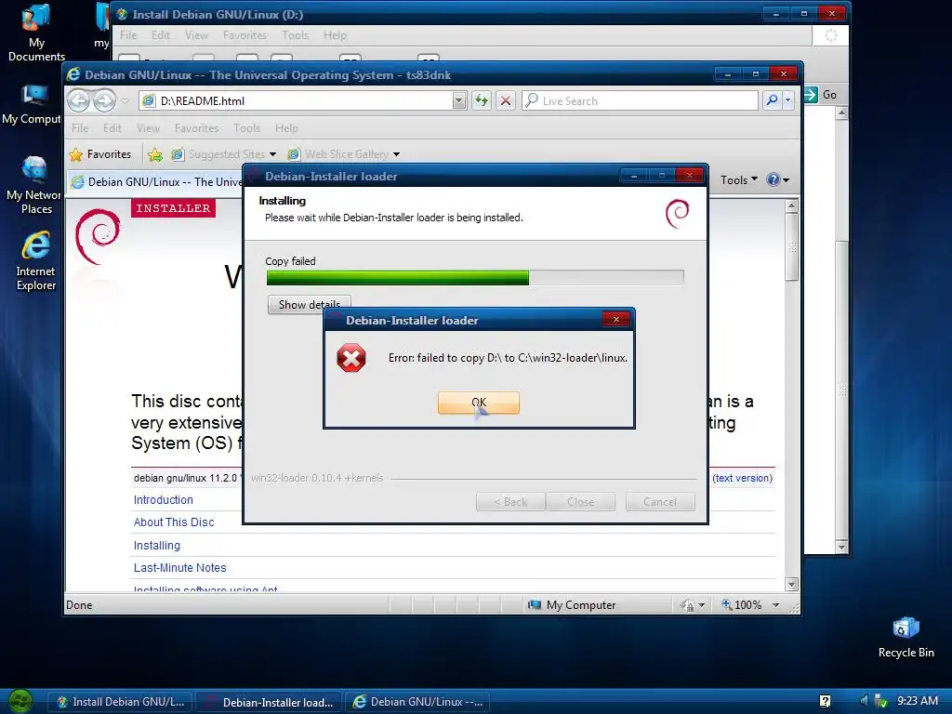Click the help question mark tray icon

pyautogui.click(x=825, y=701)
